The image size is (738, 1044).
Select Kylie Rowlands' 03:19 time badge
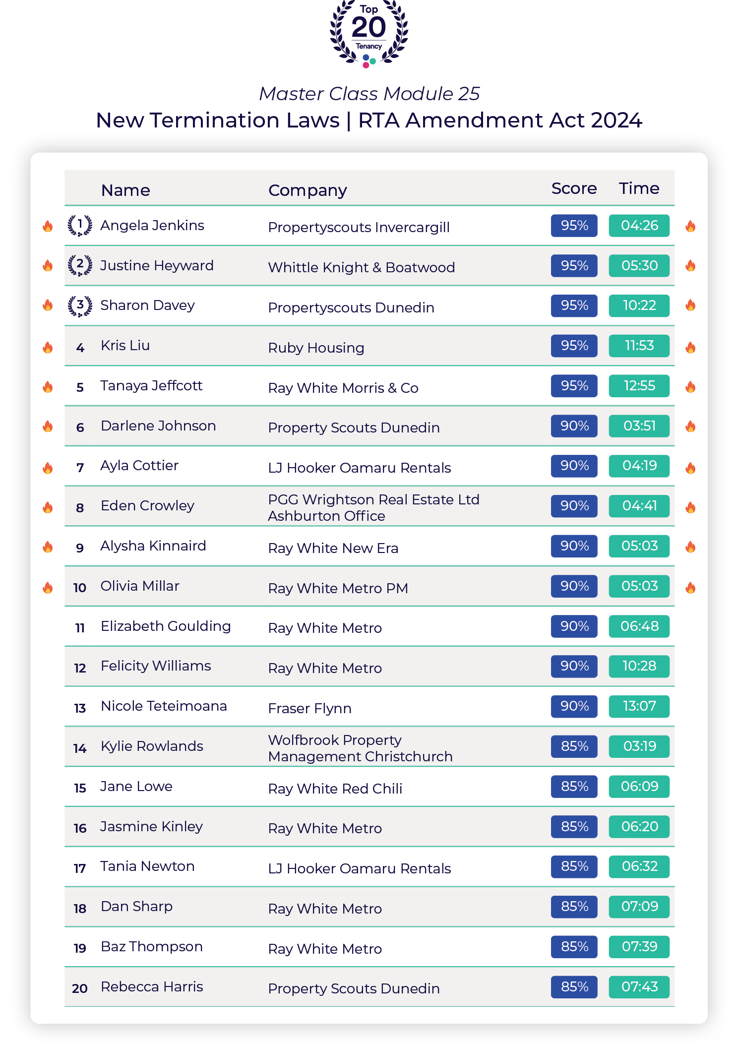click(x=639, y=746)
